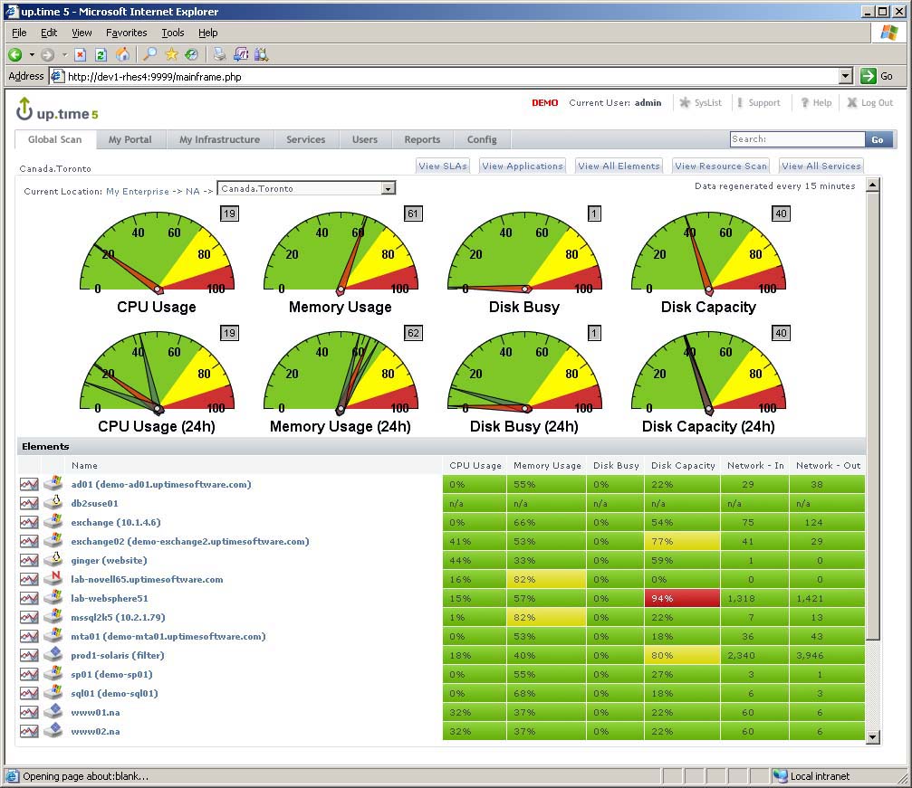Screen dimensions: 912x788
Task: Switch to the Services tab
Action: pos(305,139)
